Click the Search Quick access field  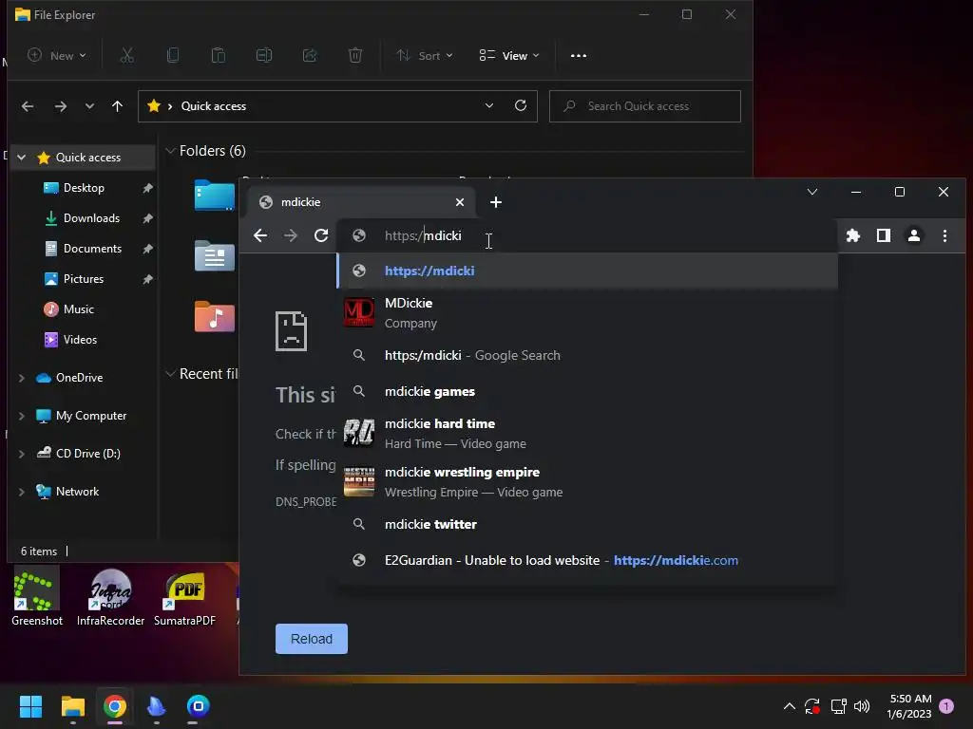645,106
